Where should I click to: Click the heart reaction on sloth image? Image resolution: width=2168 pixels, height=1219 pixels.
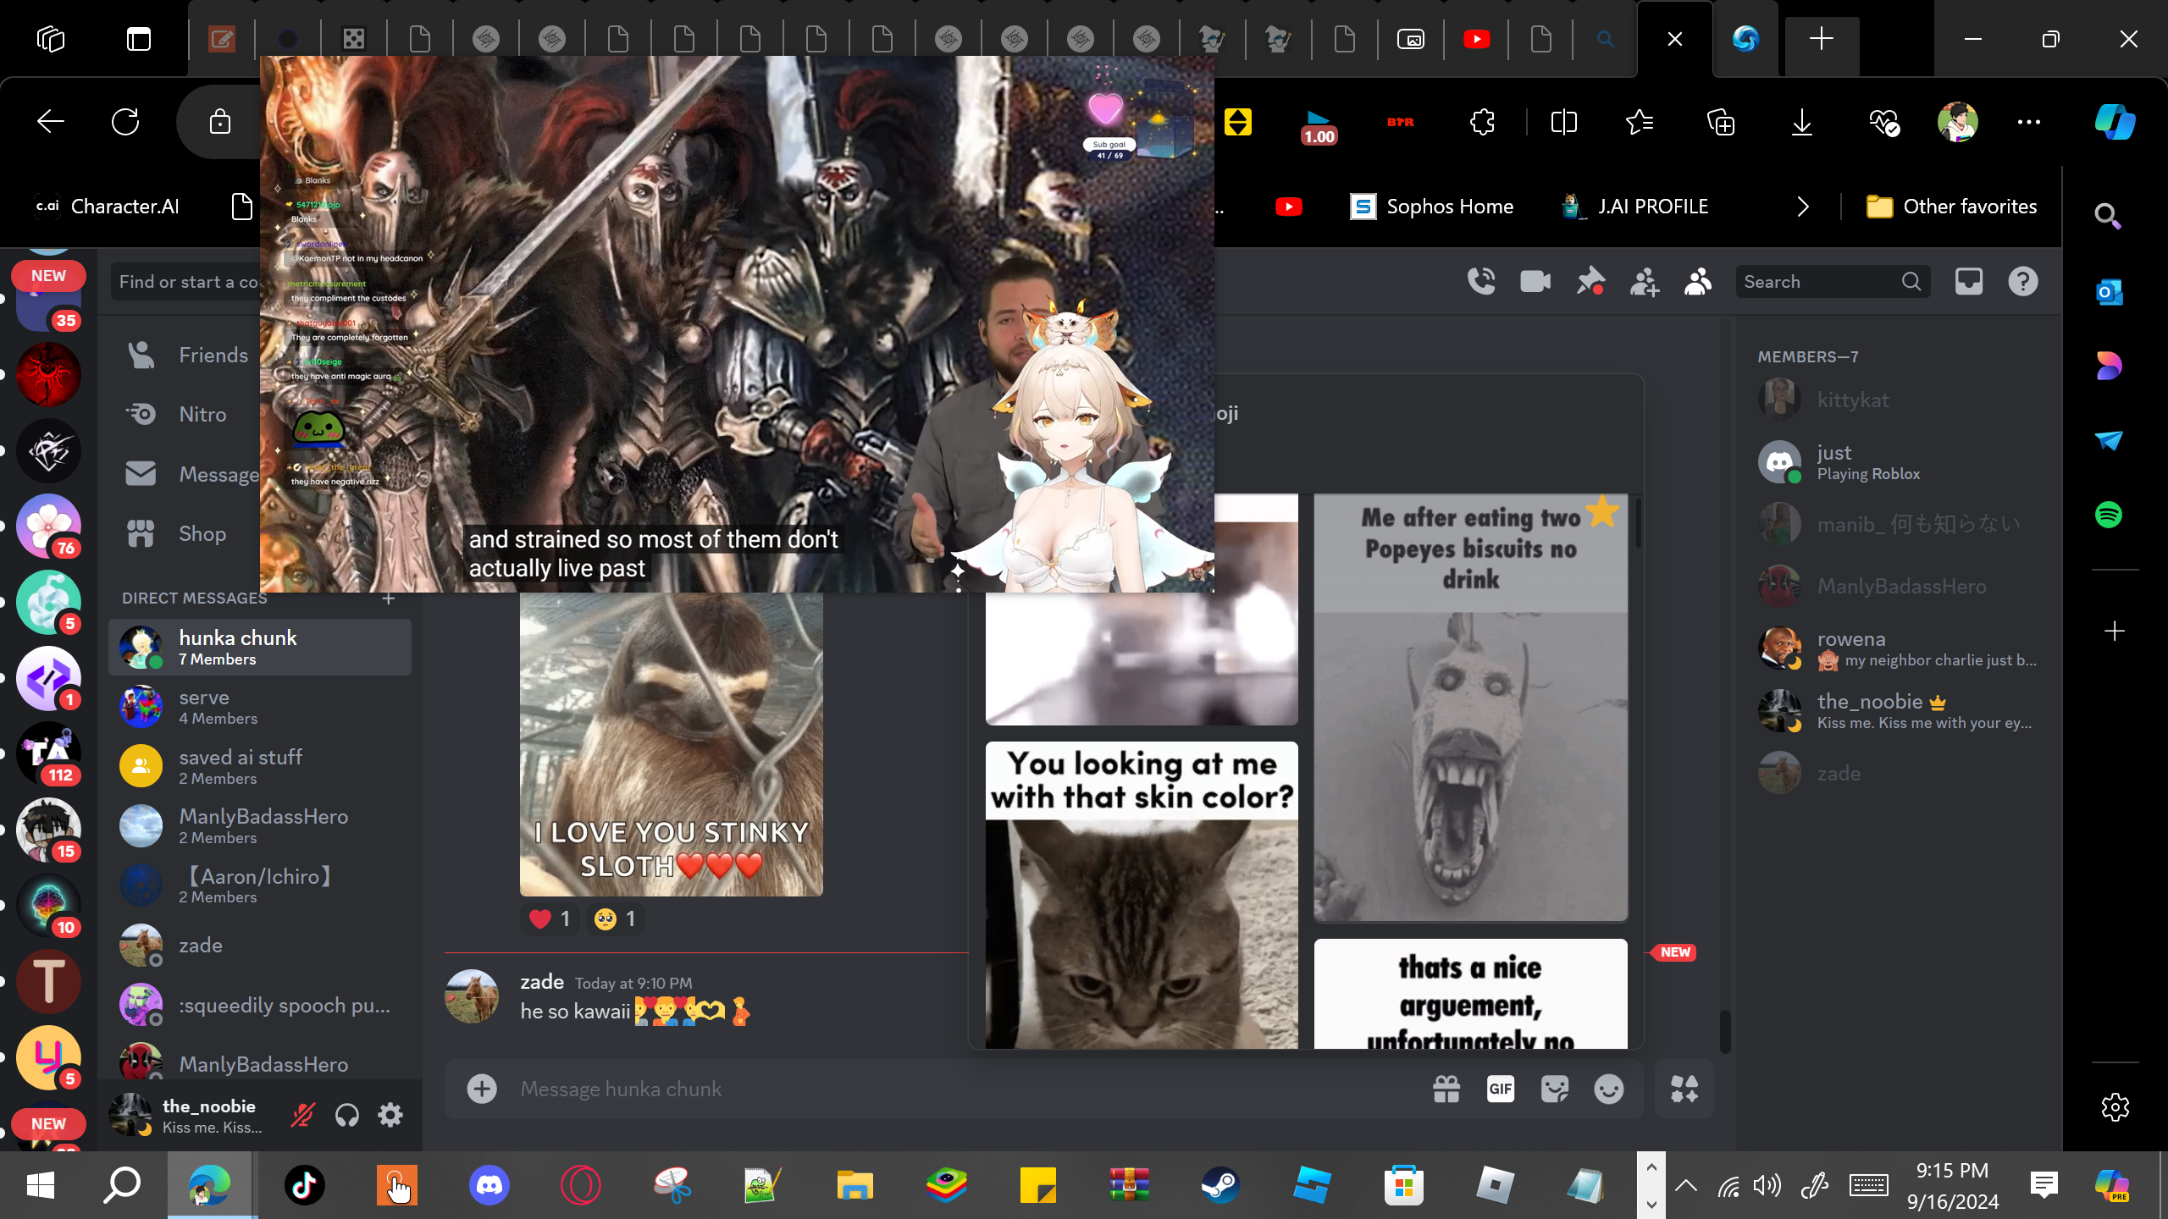pos(550,918)
